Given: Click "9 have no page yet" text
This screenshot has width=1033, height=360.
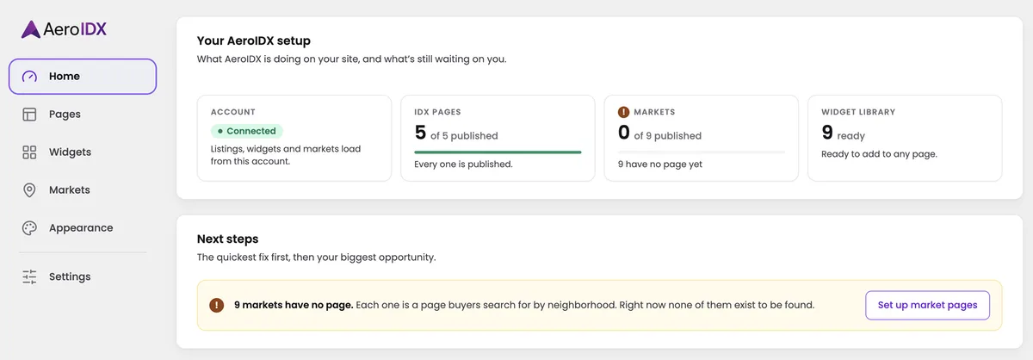Looking at the screenshot, I should (x=660, y=164).
